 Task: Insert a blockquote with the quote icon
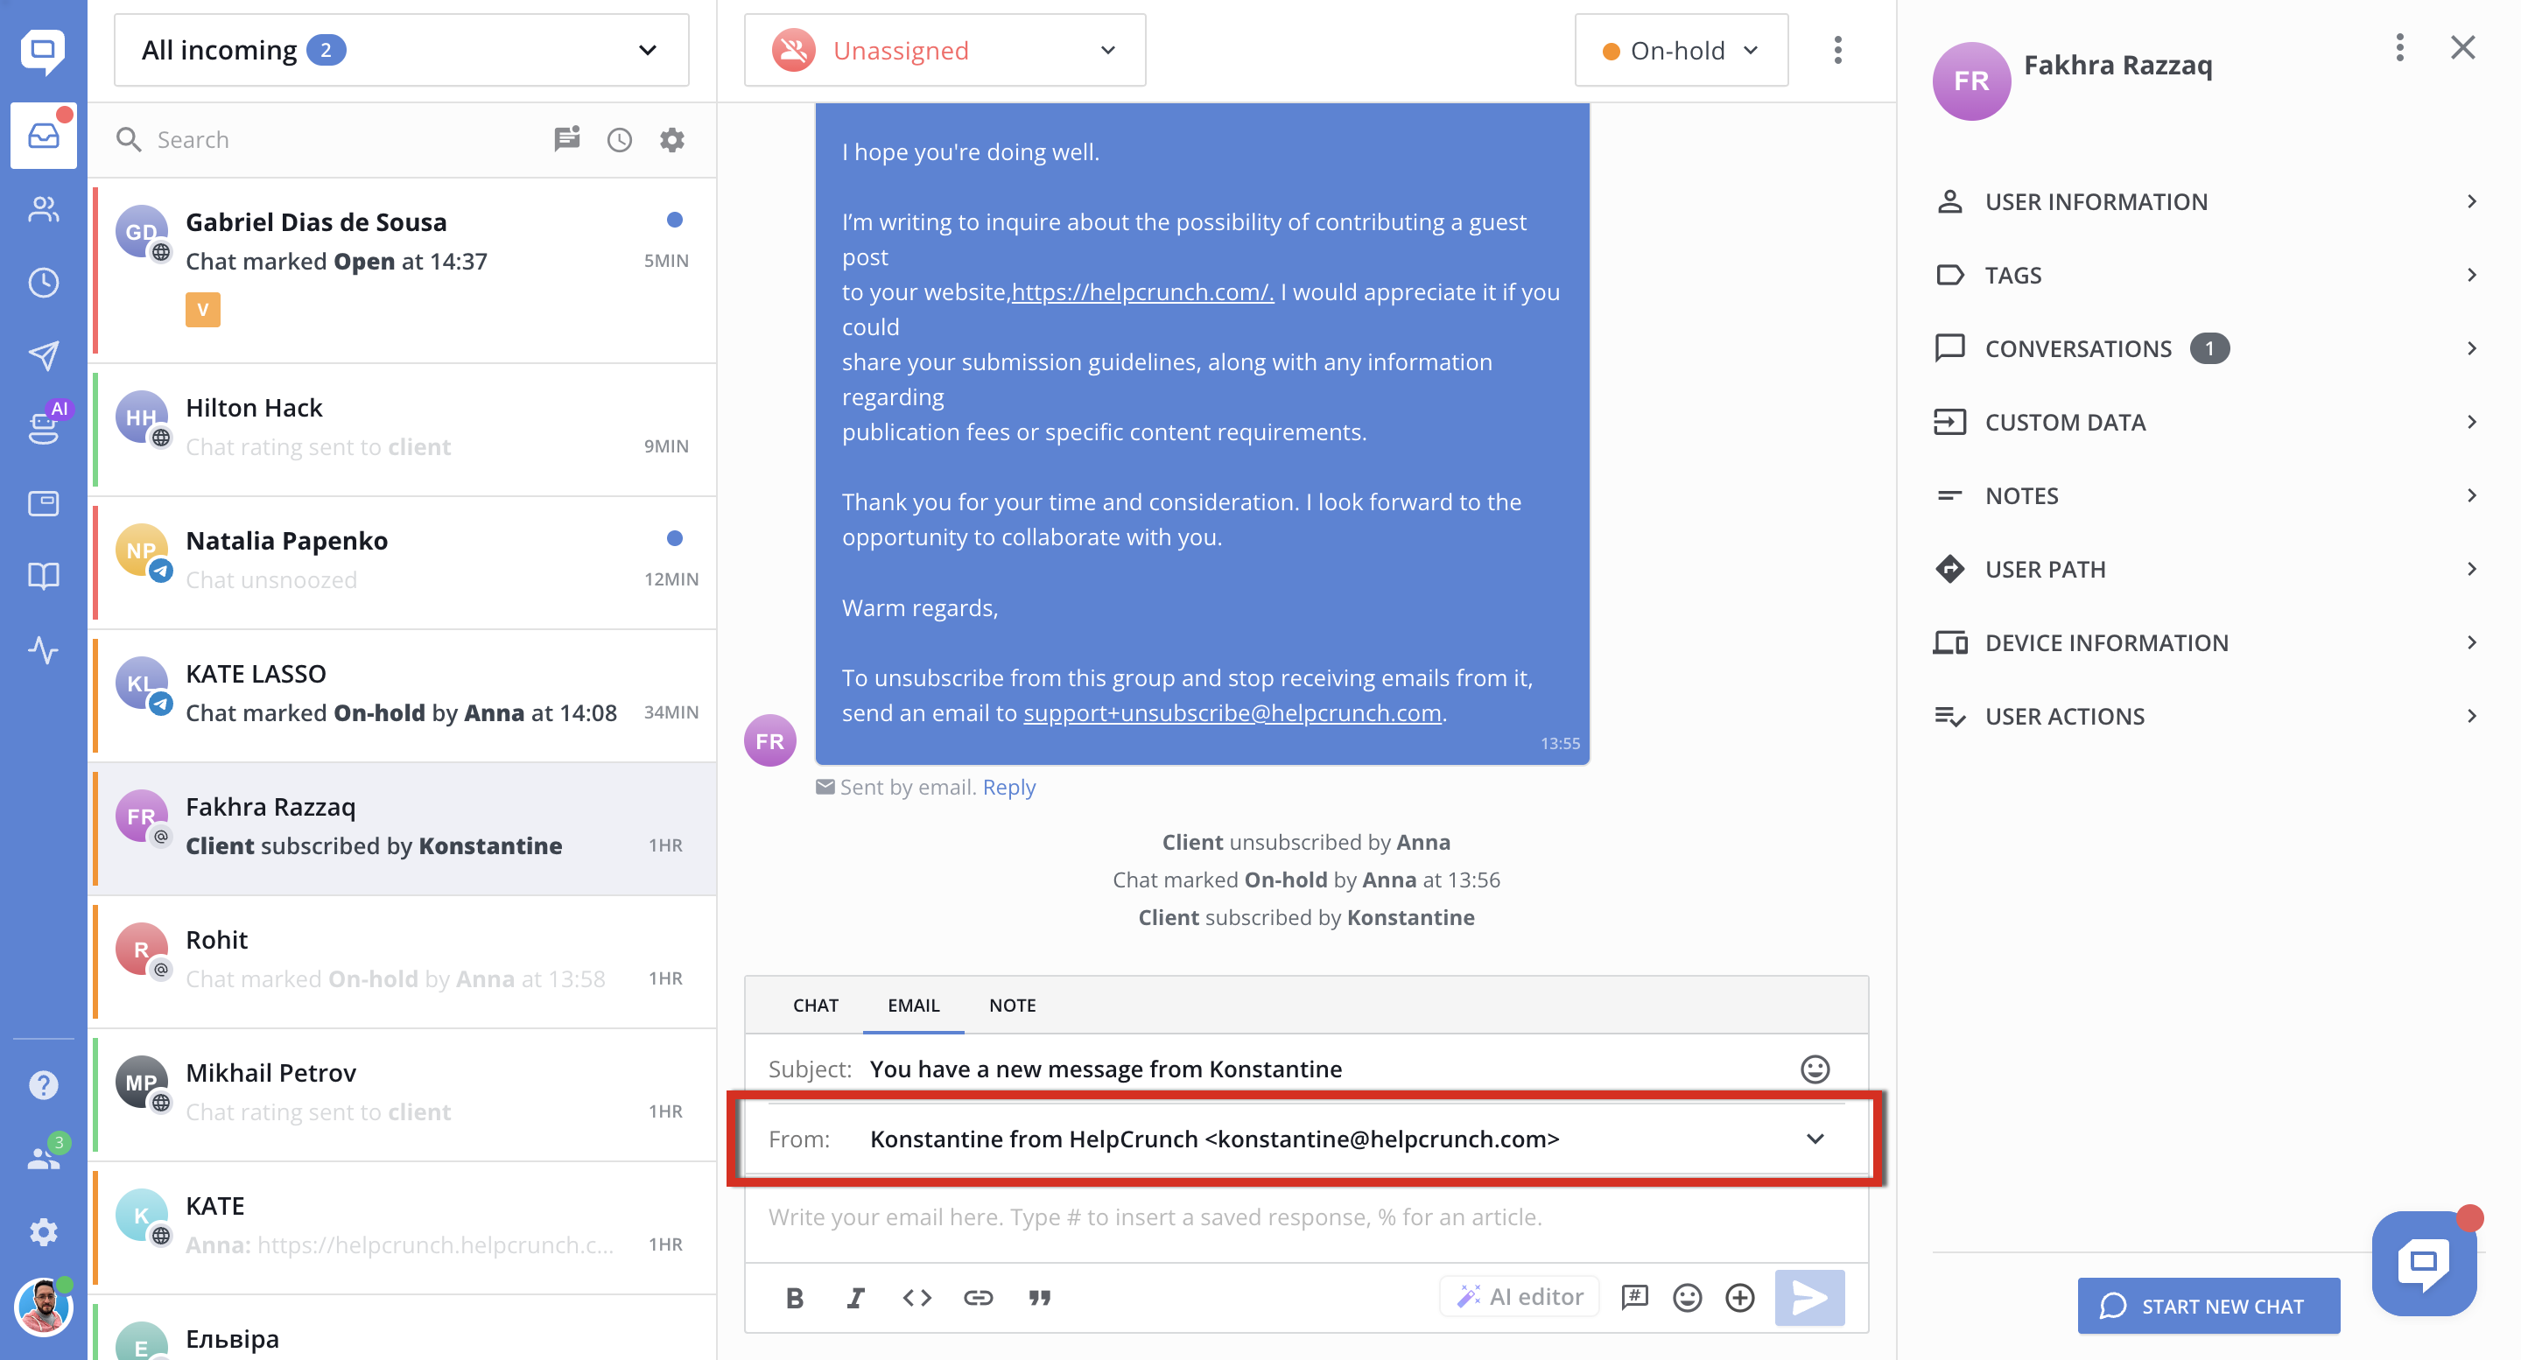[x=1039, y=1297]
